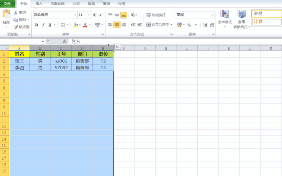The width and height of the screenshot is (282, 176).
Task: Expand font color dropdown arrow
Action: click(90, 25)
